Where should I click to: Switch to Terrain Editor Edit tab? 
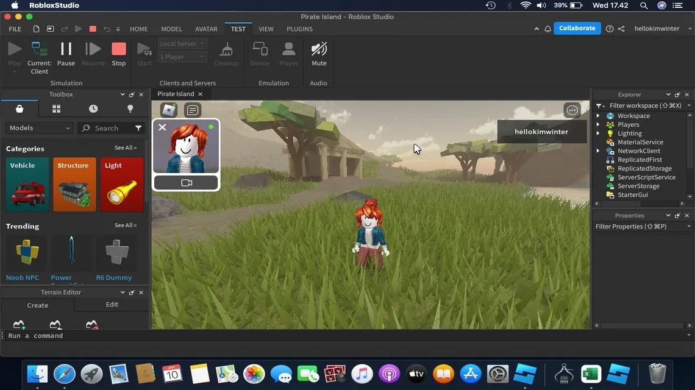coord(112,305)
